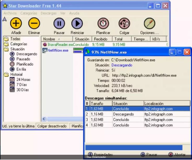The height and width of the screenshot is (160, 192).
Task: Show 24 Horas history
Action: point(20,79)
